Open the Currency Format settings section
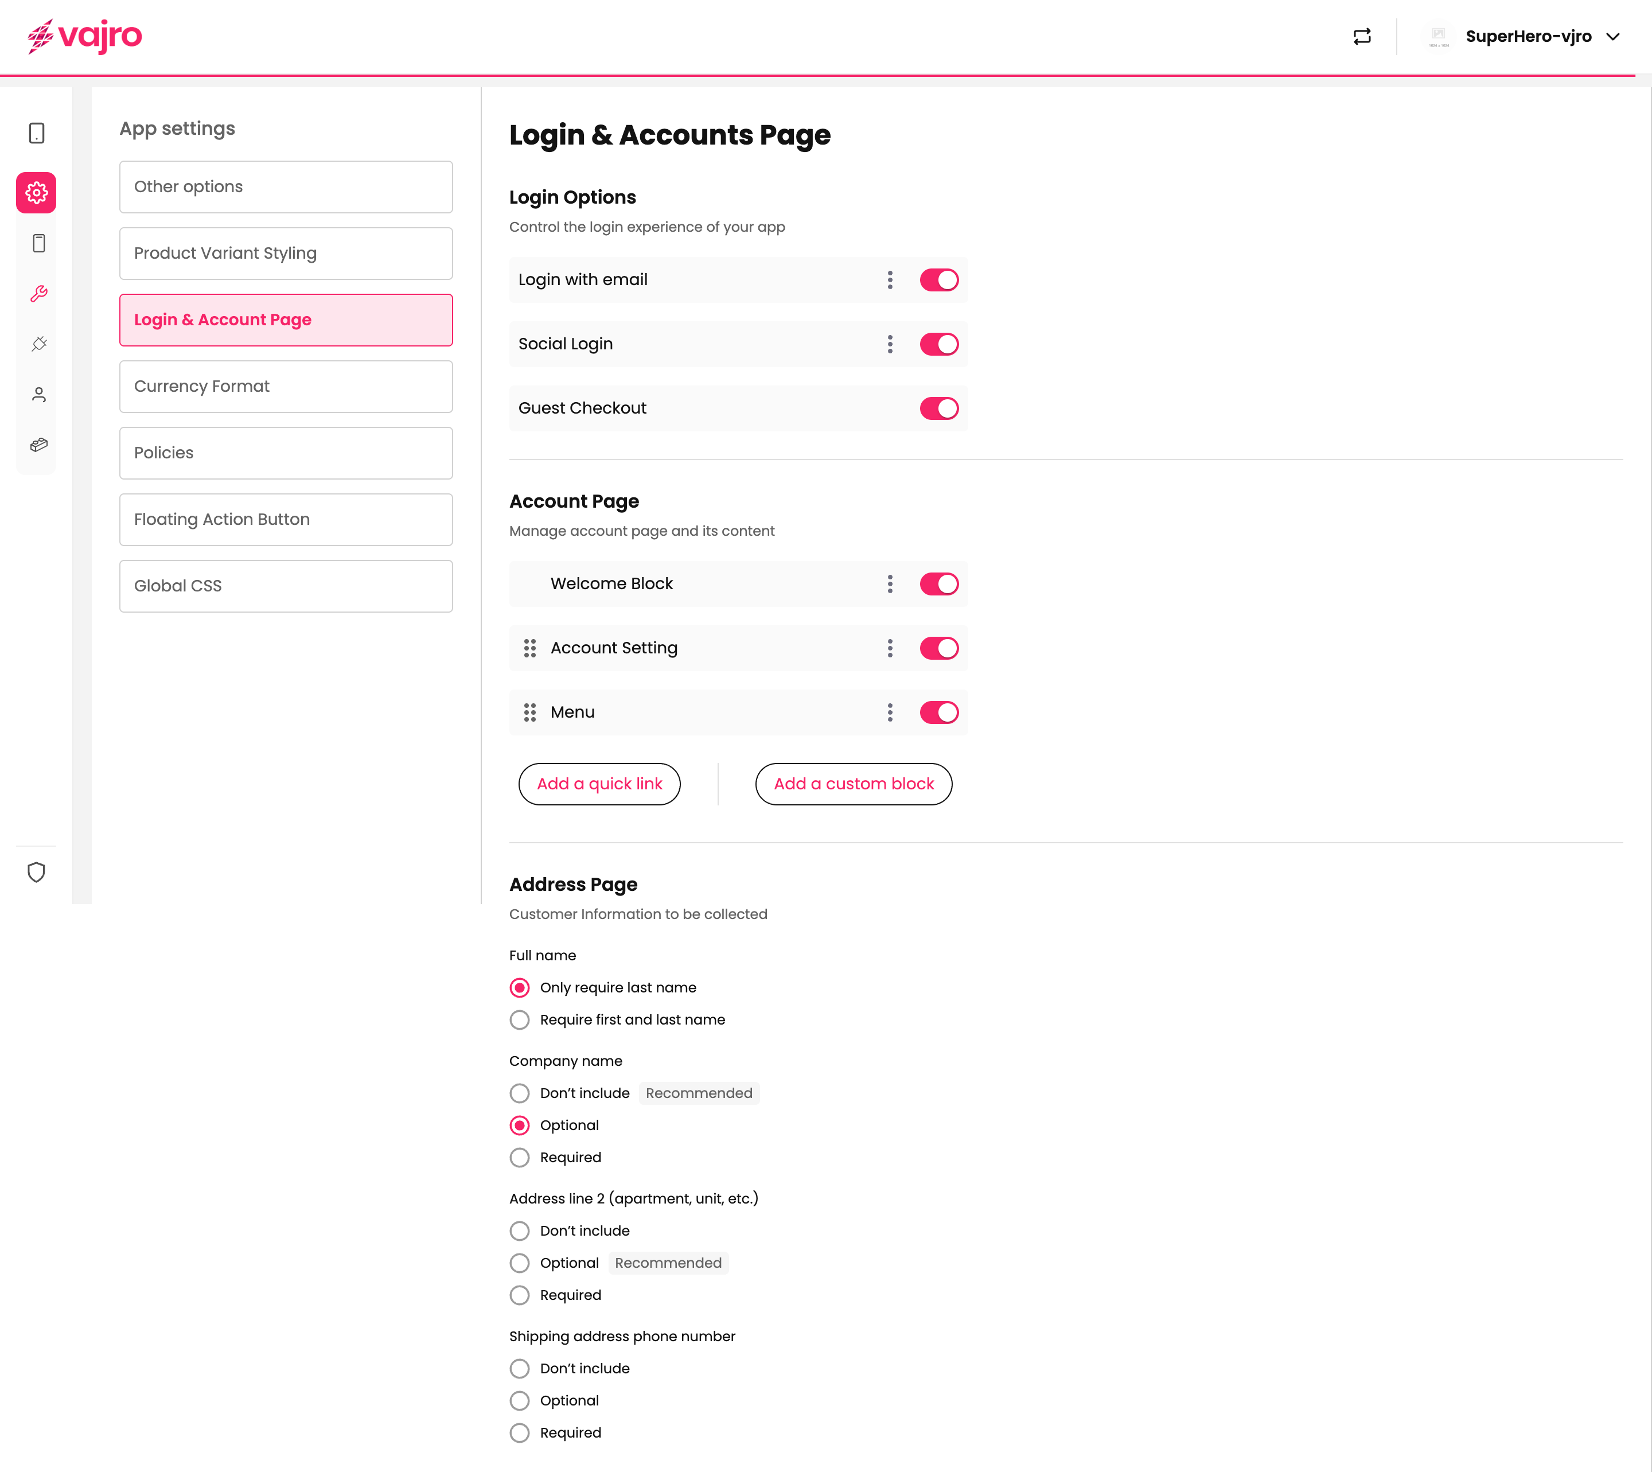1652x1472 pixels. click(286, 387)
